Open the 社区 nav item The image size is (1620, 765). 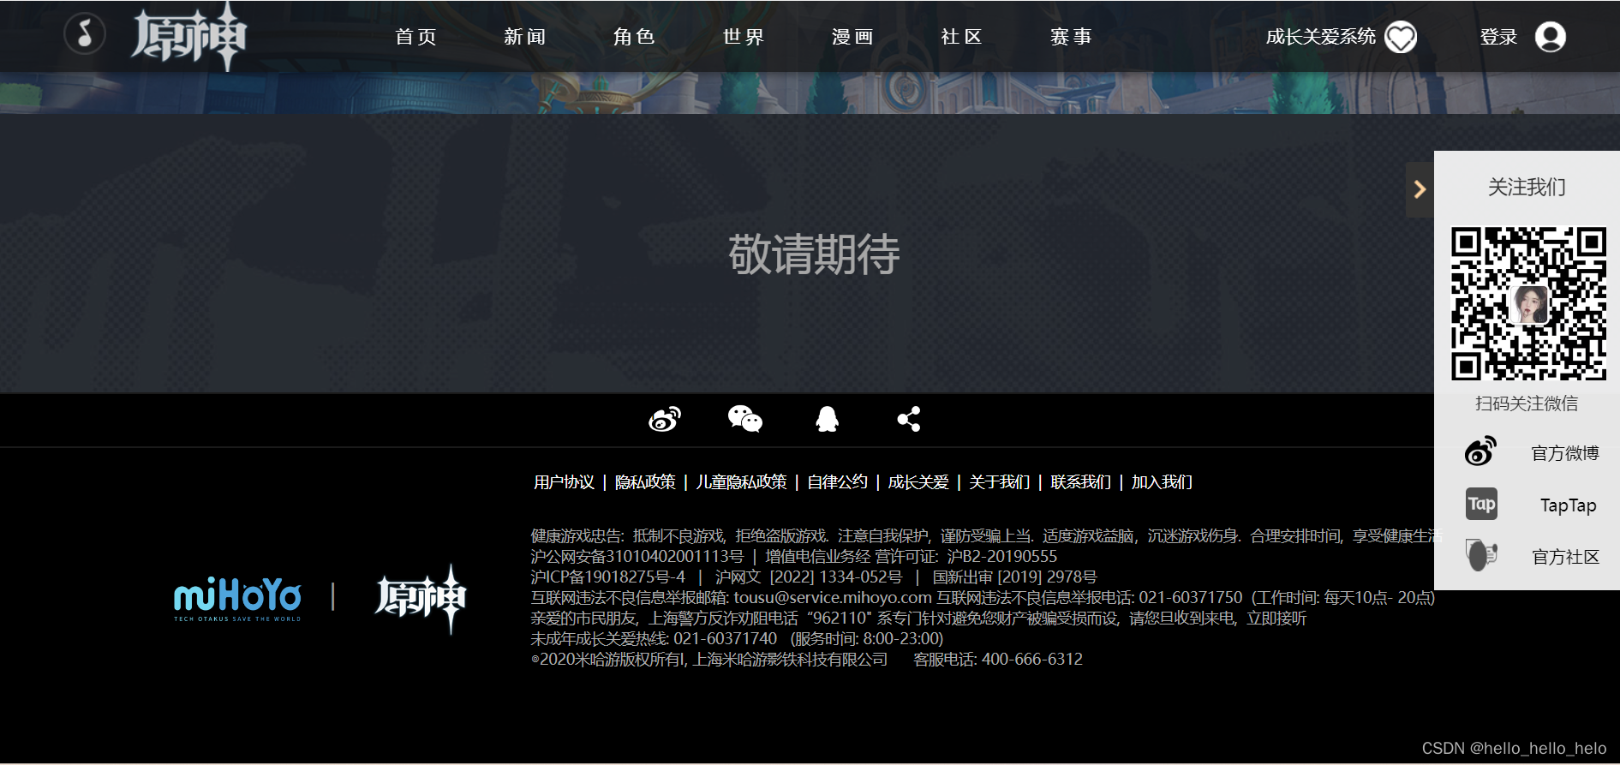tap(962, 37)
